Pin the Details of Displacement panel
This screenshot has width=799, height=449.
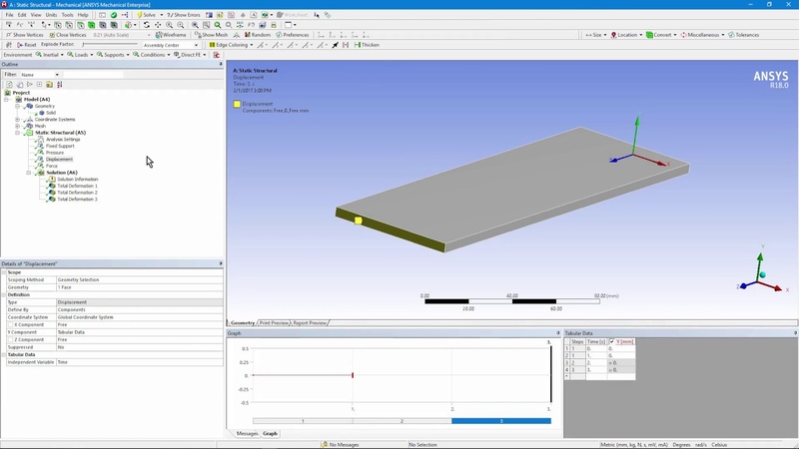(221, 263)
